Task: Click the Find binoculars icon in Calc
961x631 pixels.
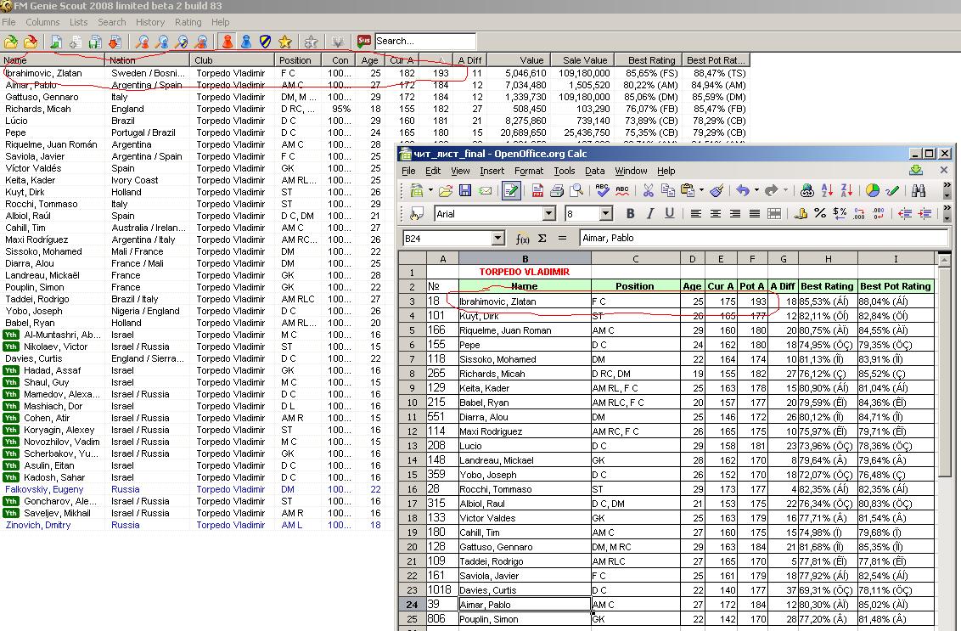Action: (919, 190)
